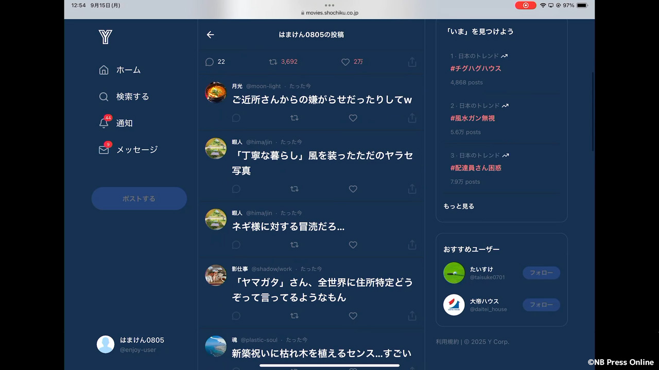Repost the 月光 reply about neighbors
The width and height of the screenshot is (659, 370).
(294, 118)
